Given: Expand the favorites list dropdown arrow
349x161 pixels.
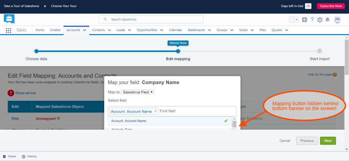Looking at the screenshot, I should (x=297, y=19).
